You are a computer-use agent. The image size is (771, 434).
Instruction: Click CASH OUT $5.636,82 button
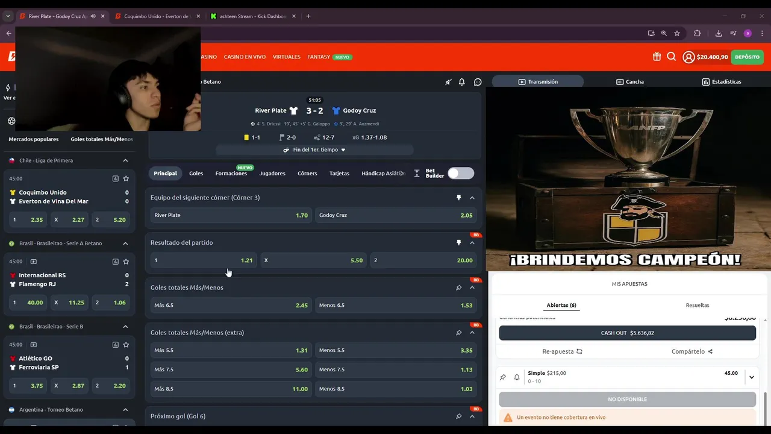[x=627, y=333]
